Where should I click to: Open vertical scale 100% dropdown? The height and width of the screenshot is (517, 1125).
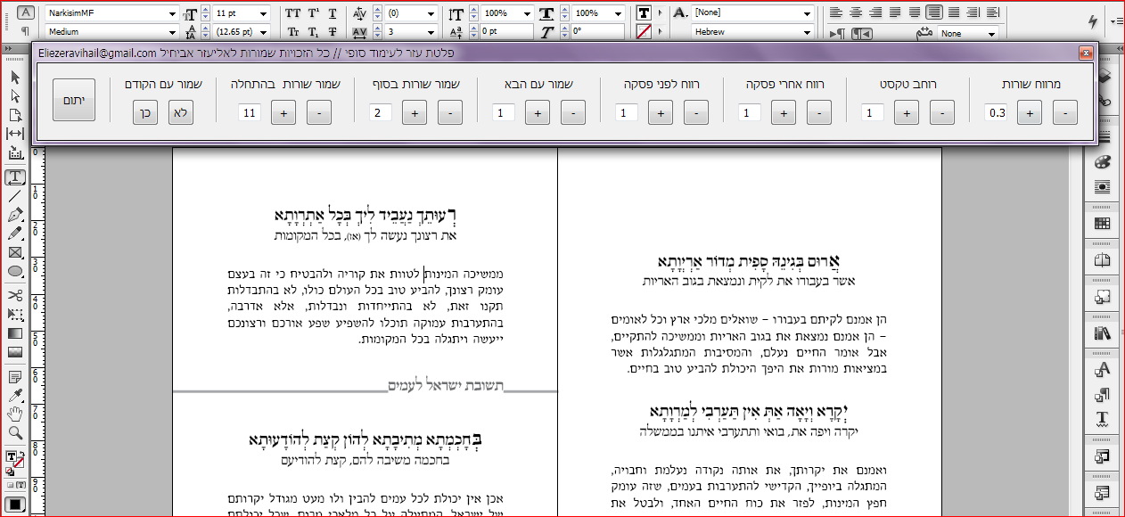click(x=526, y=13)
